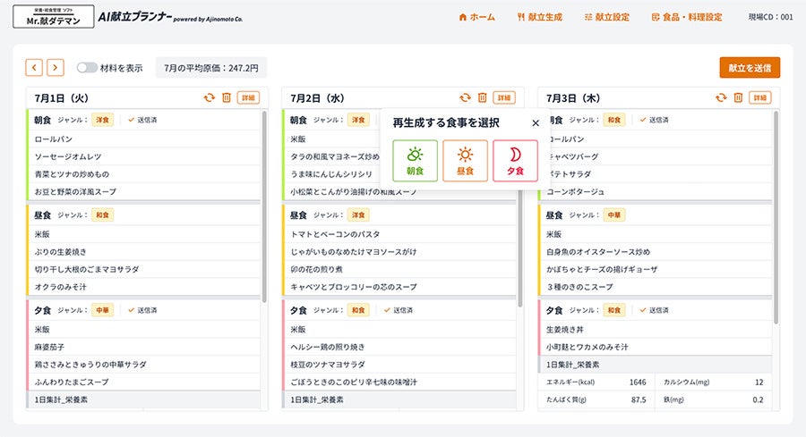
Task: Click regenerate icon for July 2
Action: click(465, 97)
